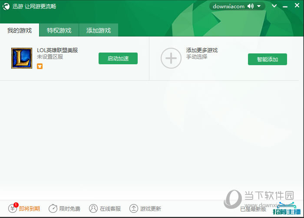Click the 招募主播 banner
Screen dimensions: 304x218
(287, 209)
